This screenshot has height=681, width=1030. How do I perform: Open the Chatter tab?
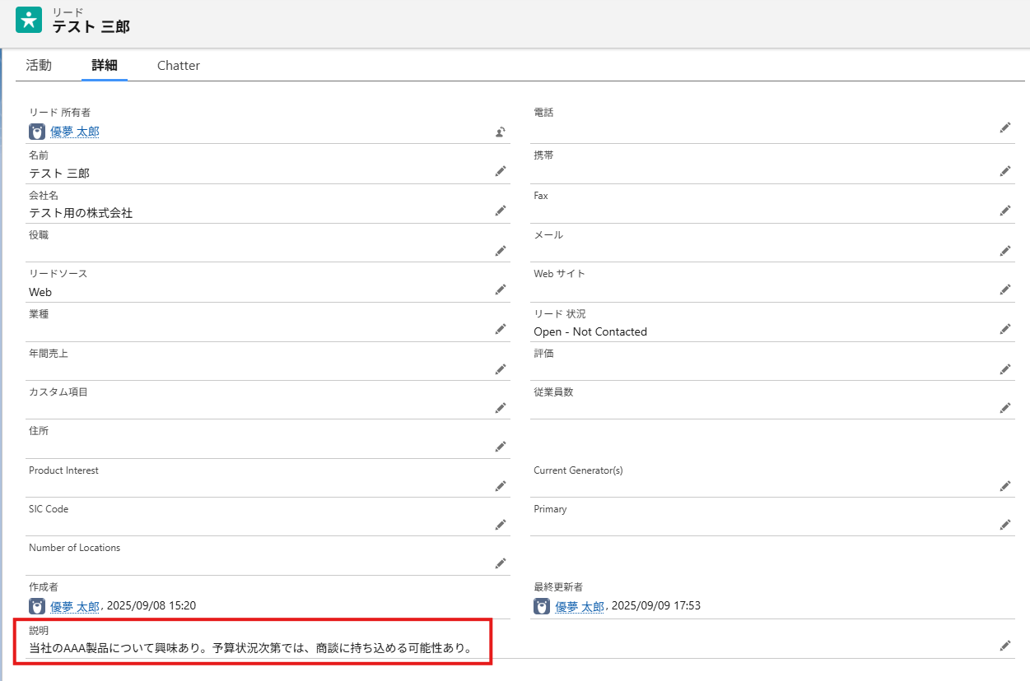point(179,66)
